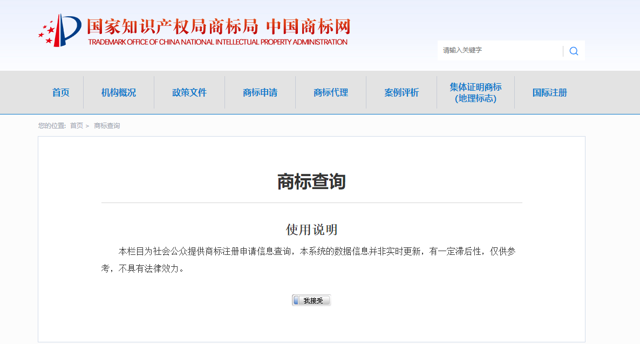Image resolution: width=640 pixels, height=344 pixels.
Task: Click the 商标查询 breadcrumb link
Action: point(107,126)
